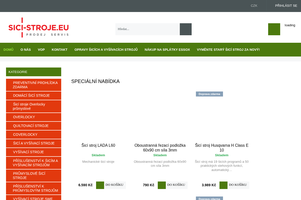Select the OVERLOCKY category
Viewport: 301px width, 200px height.
pyautogui.click(x=34, y=117)
